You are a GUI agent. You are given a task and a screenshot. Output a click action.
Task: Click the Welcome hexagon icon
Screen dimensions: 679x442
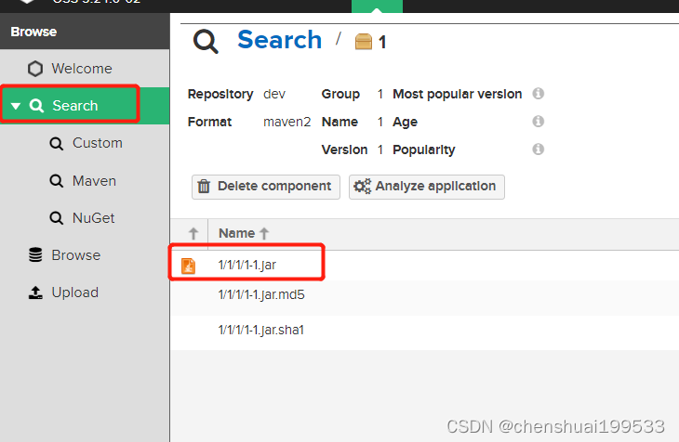[x=35, y=69]
